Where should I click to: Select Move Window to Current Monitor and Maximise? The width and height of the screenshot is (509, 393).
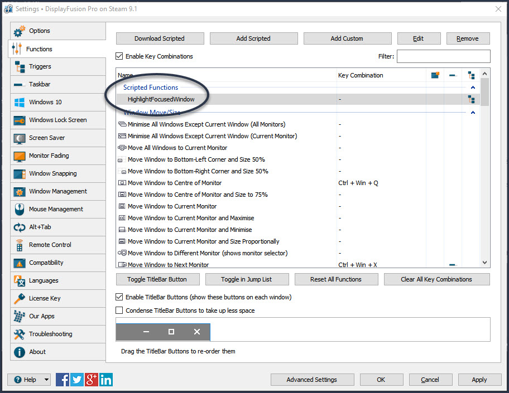[297, 218]
